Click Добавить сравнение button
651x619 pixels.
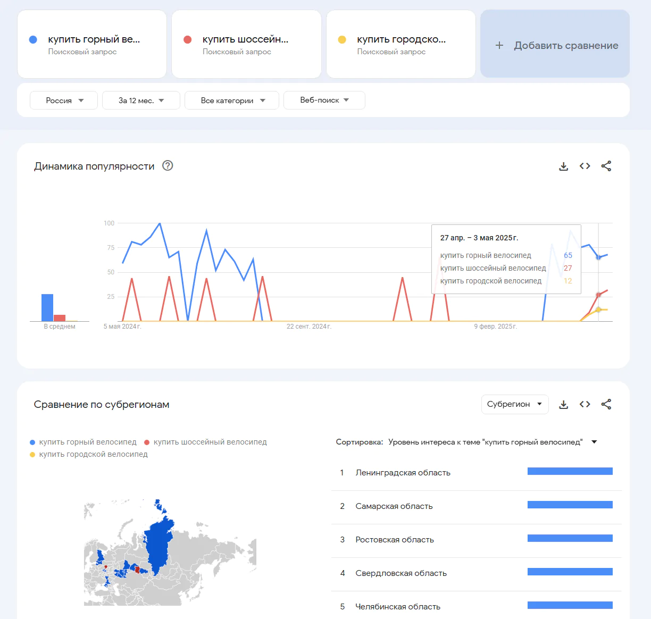(x=555, y=44)
